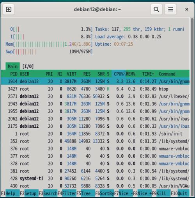Select process row PID 2175 ibus

tap(95, 126)
